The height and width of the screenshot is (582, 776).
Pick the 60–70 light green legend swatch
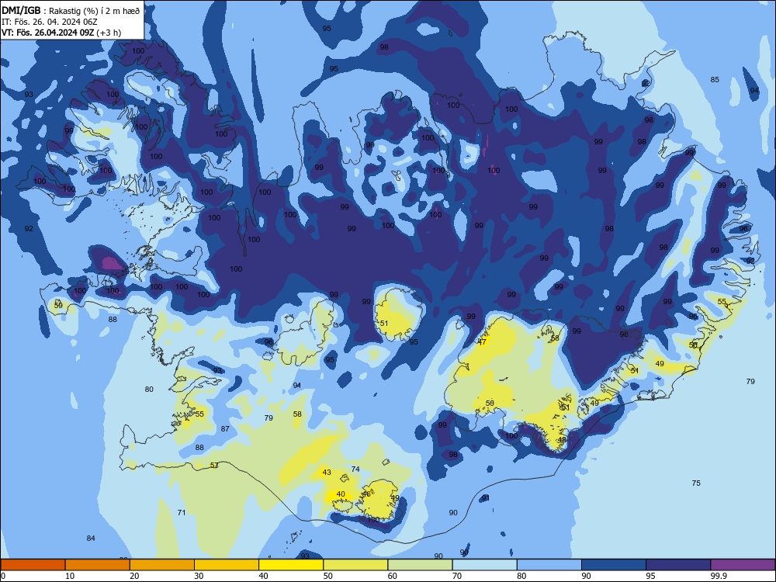pyautogui.click(x=420, y=565)
